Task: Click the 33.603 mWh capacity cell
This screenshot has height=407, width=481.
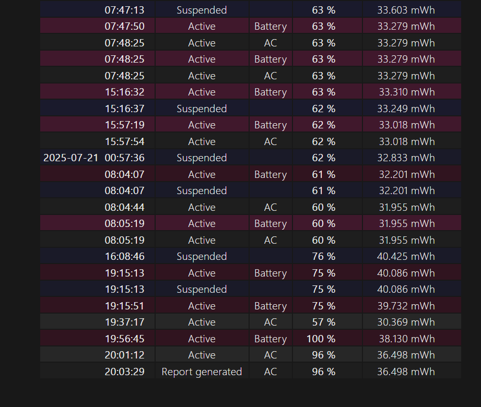Action: (406, 10)
